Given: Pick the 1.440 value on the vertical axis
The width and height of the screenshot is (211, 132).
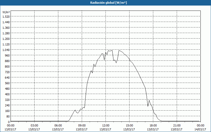Looking at the screenshot, I should 6,22.
